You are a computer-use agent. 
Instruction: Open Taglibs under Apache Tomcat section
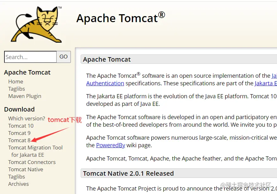[16, 89]
